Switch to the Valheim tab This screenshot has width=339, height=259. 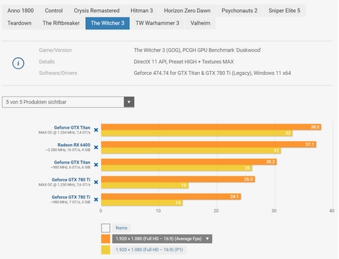click(x=201, y=23)
